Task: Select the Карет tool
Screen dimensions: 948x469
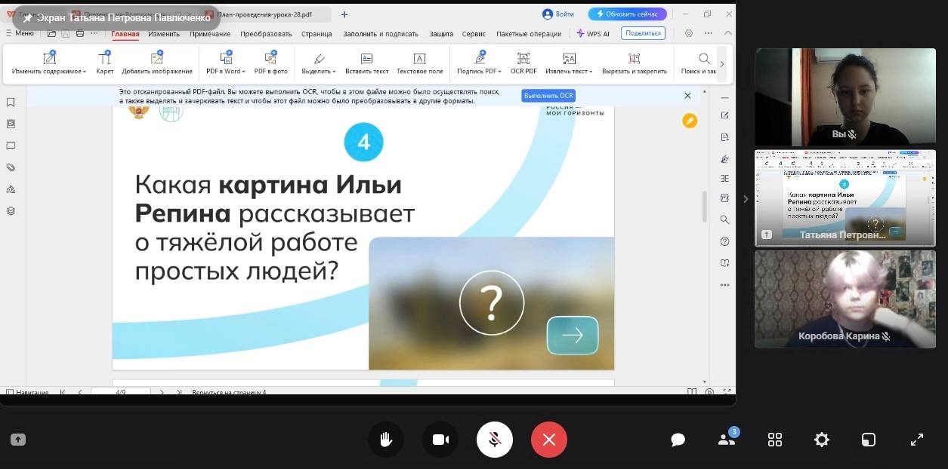Action: click(105, 63)
